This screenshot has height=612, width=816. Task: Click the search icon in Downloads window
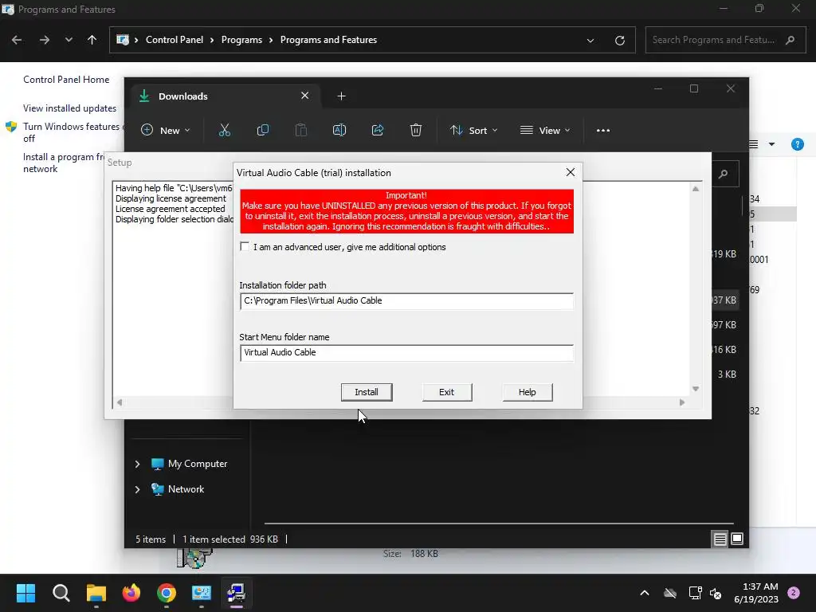click(x=724, y=174)
